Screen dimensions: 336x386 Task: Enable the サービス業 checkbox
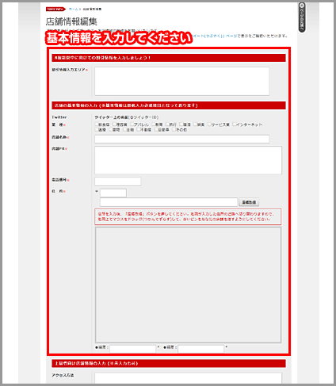209,124
